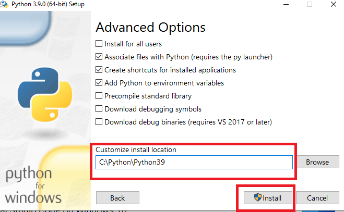Disable Create shortcuts for installed applications
The width and height of the screenshot is (344, 212).
click(99, 70)
